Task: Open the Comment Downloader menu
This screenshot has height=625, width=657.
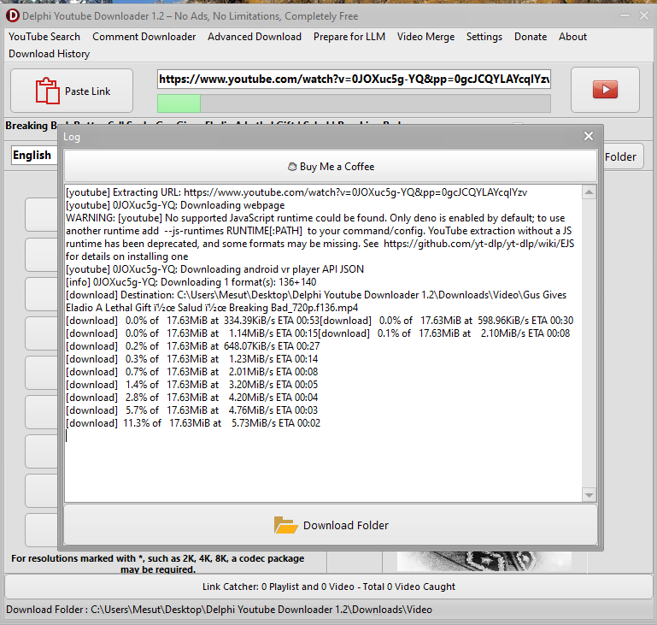Action: [x=144, y=37]
